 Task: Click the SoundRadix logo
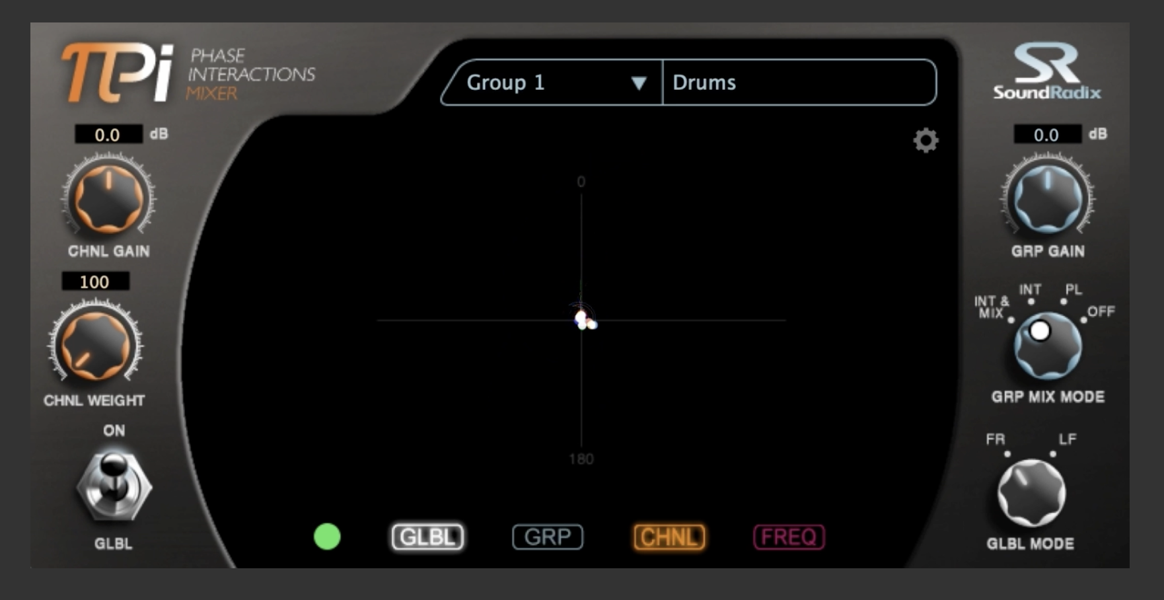coord(1047,71)
